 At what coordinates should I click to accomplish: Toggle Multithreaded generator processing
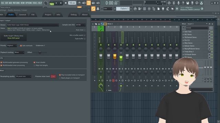tap(14, 62)
